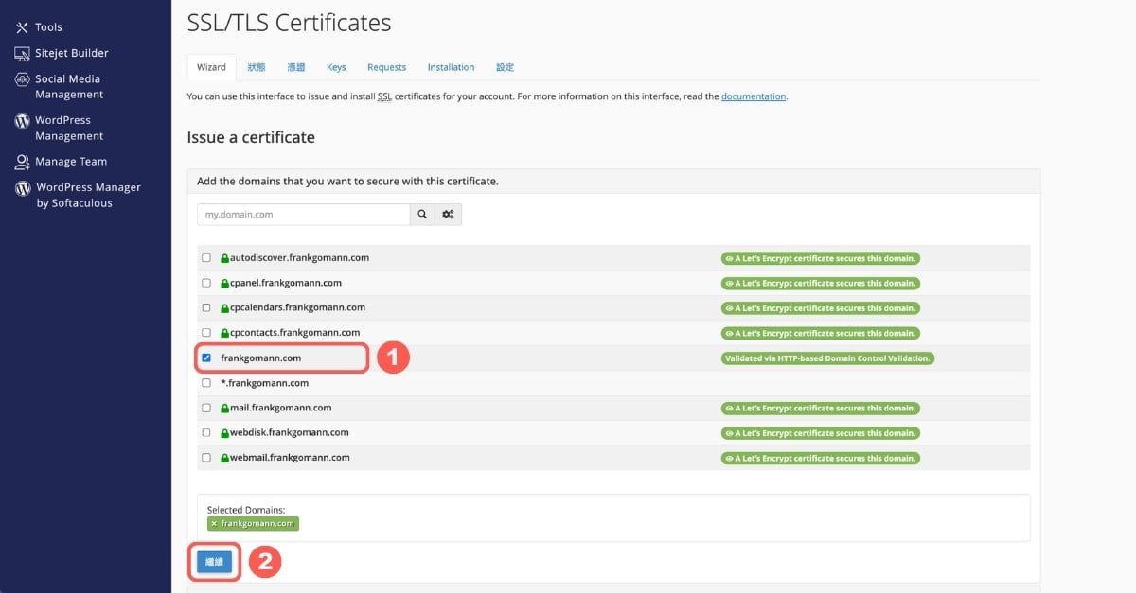
Task: Check the cpcalendars.frankgomann.com checkbox
Action: 206,307
